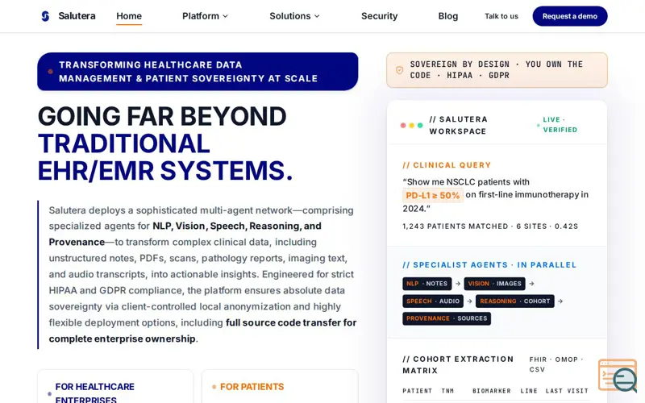
Task: Click the Live Verified status indicator
Action: [x=557, y=125]
